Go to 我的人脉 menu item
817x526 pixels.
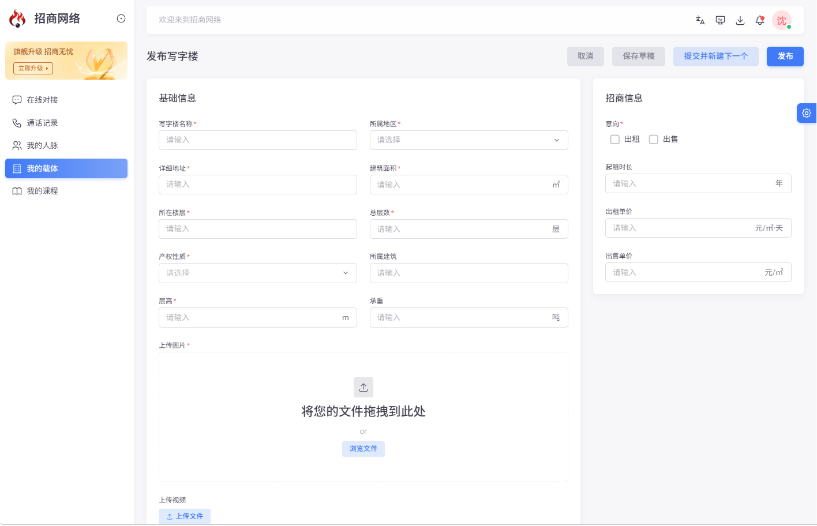66,145
